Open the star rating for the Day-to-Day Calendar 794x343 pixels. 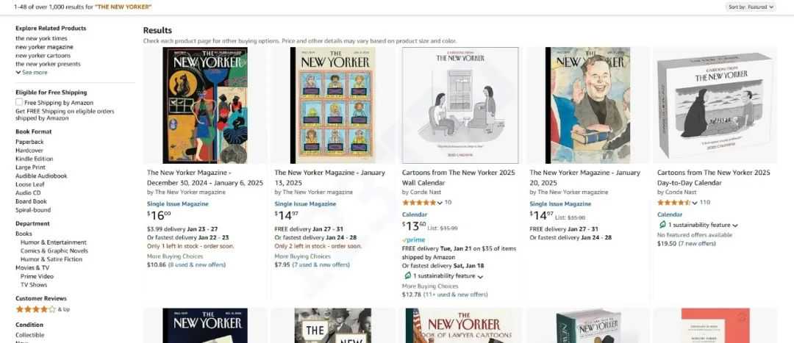[x=674, y=203]
